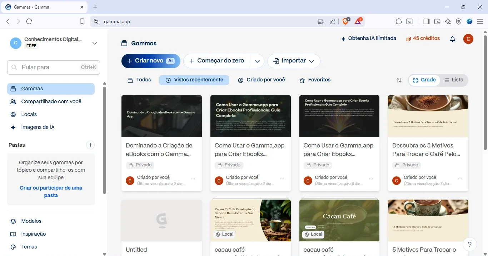Open the Dominando a Criação de eBooks thumbnail
The image size is (488, 256).
pyautogui.click(x=161, y=116)
